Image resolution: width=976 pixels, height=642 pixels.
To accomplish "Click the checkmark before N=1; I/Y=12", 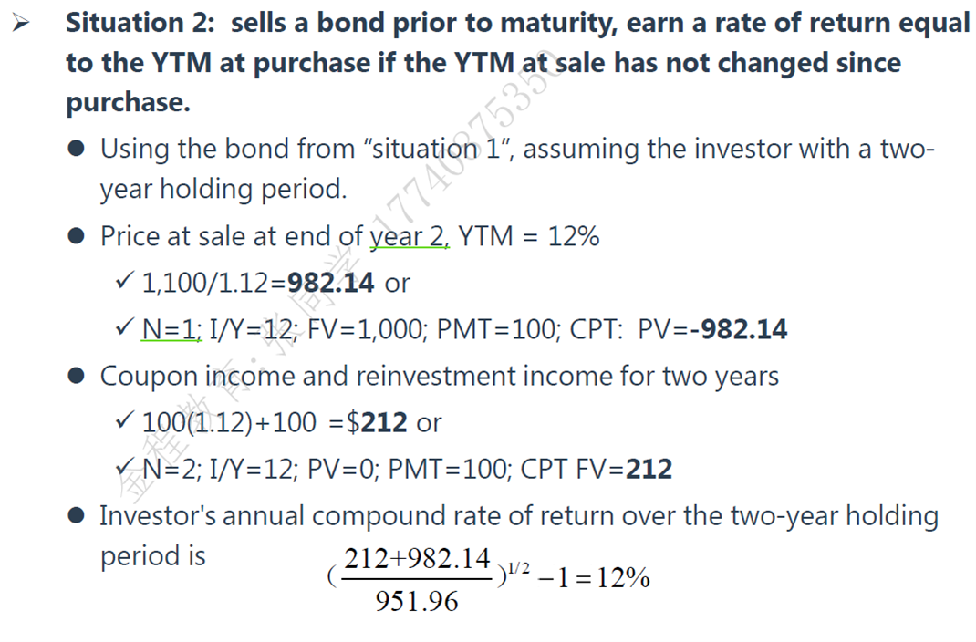I will coord(124,327).
